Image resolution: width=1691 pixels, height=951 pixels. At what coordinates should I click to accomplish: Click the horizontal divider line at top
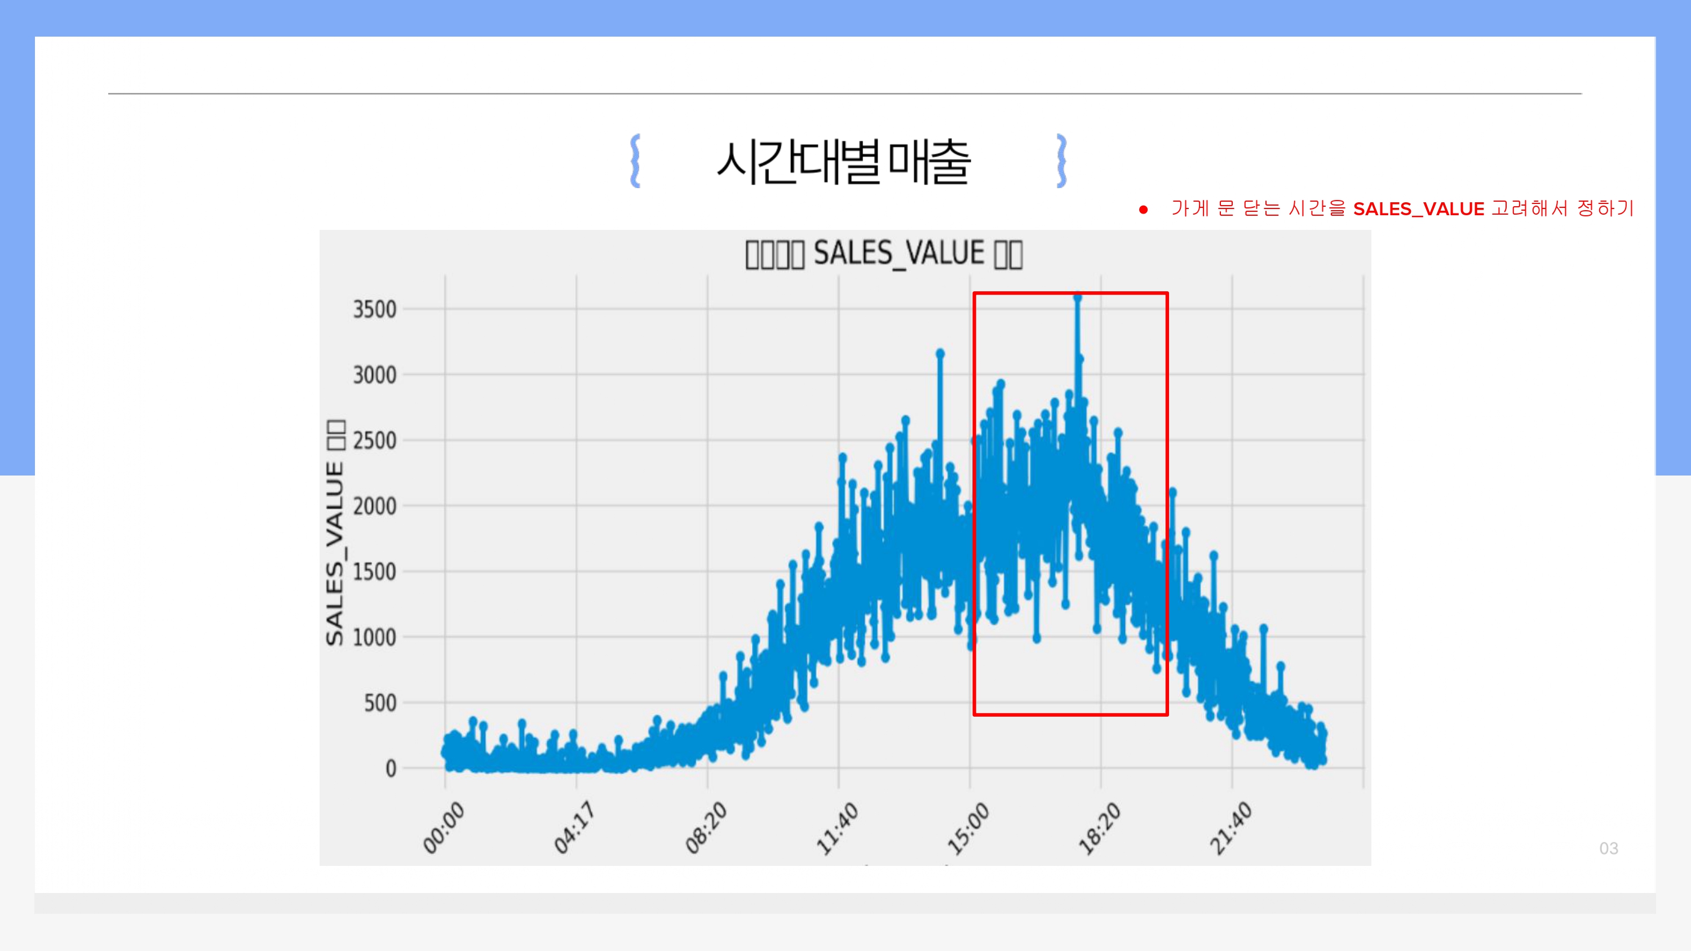844,94
